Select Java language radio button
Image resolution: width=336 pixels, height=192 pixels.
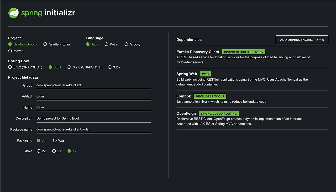click(92, 44)
